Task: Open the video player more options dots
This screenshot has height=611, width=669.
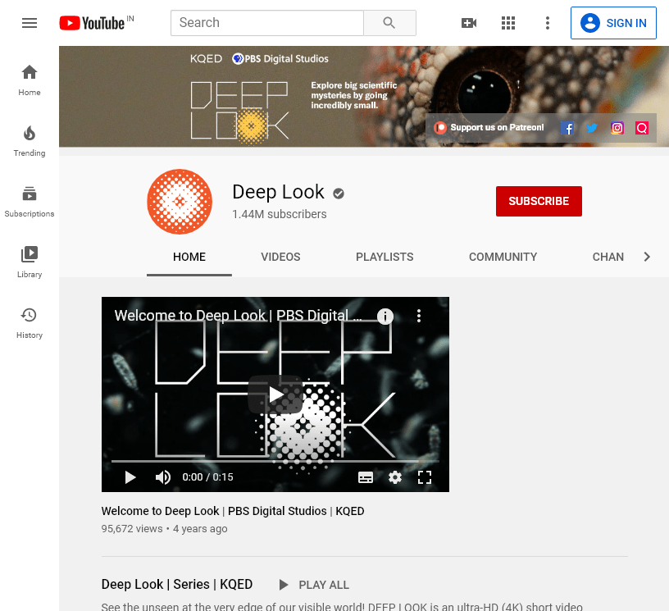Action: 419,316
